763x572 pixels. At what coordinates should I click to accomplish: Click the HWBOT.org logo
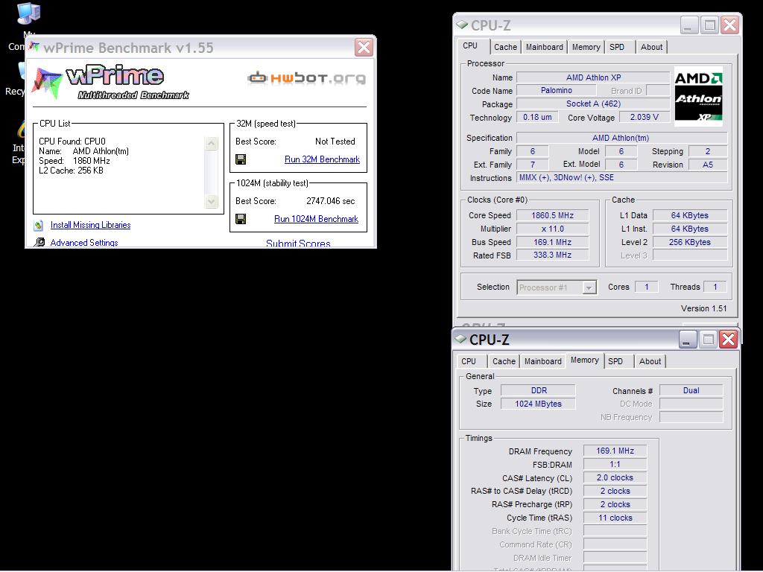(x=306, y=77)
